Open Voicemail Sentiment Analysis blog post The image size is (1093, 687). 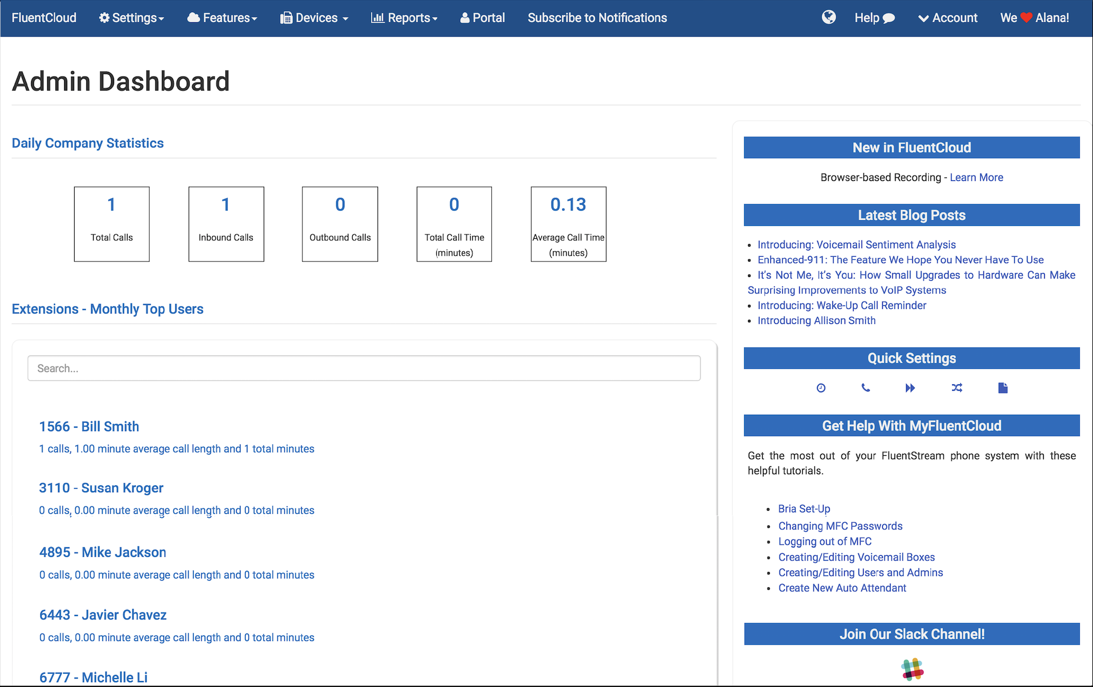pos(856,245)
